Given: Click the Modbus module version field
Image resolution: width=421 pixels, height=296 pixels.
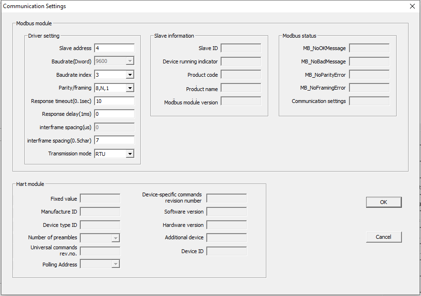Looking at the screenshot, I should click(x=241, y=102).
